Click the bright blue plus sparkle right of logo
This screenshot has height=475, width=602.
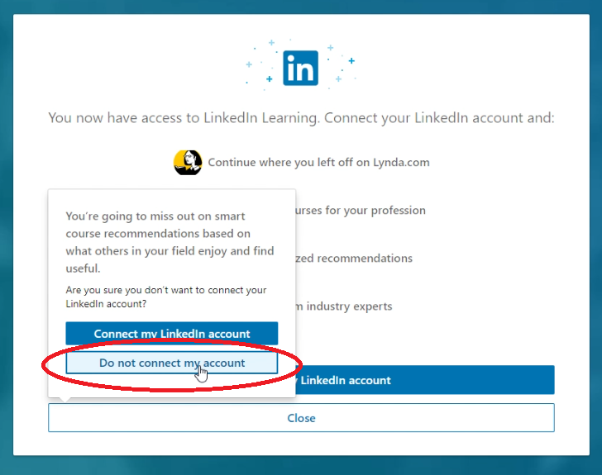pos(351,60)
